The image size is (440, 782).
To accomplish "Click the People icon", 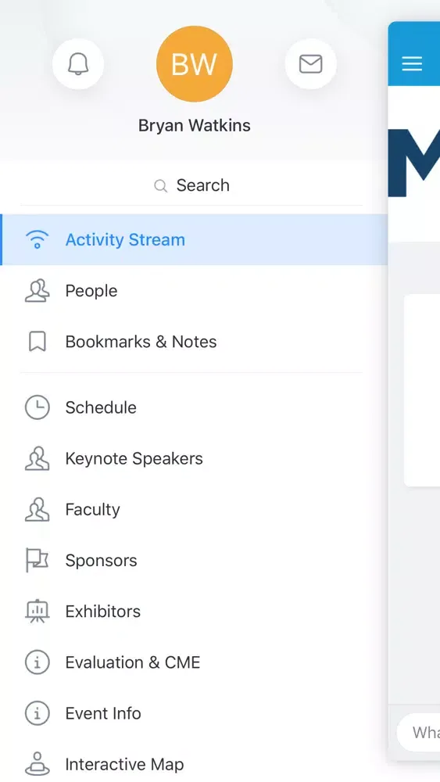I will pyautogui.click(x=38, y=290).
